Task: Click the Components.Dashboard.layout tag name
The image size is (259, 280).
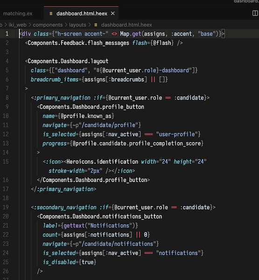Action: (68, 61)
